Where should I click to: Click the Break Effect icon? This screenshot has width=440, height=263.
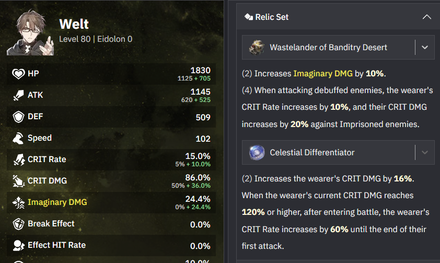coord(18,224)
